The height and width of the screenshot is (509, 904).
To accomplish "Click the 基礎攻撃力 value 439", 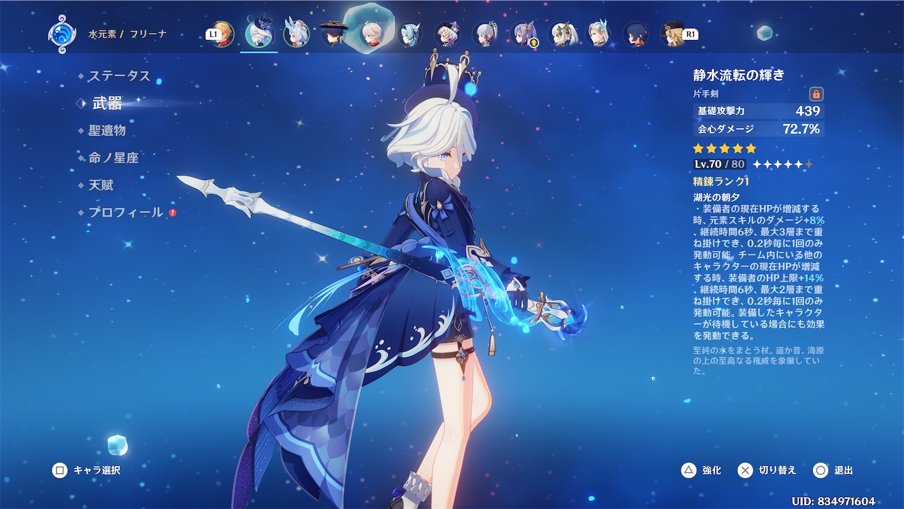I will (808, 111).
